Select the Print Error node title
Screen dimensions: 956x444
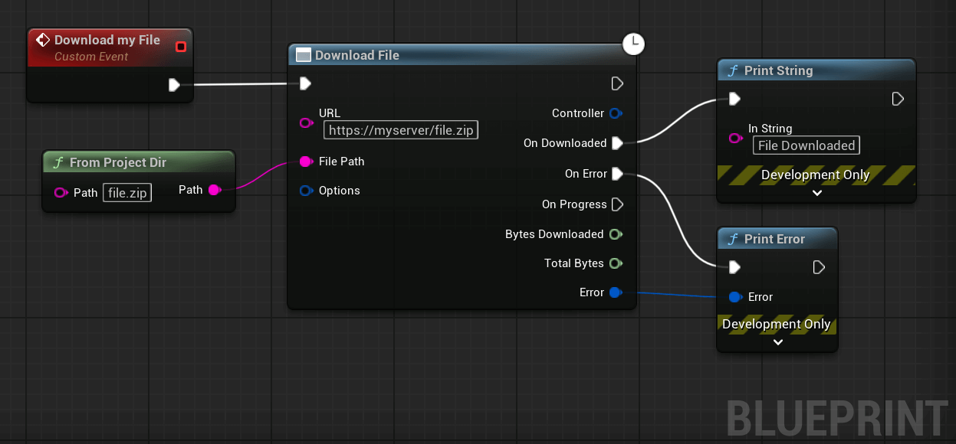[x=774, y=239]
